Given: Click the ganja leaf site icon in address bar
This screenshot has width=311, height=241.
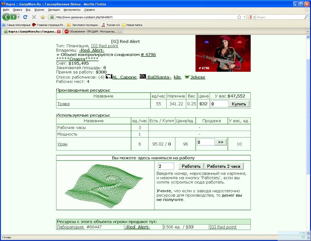Looking at the screenshot, I should tap(52, 17).
